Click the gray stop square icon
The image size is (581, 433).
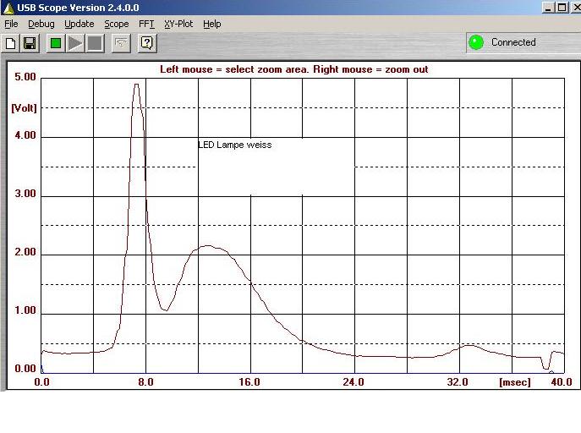pyautogui.click(x=95, y=42)
